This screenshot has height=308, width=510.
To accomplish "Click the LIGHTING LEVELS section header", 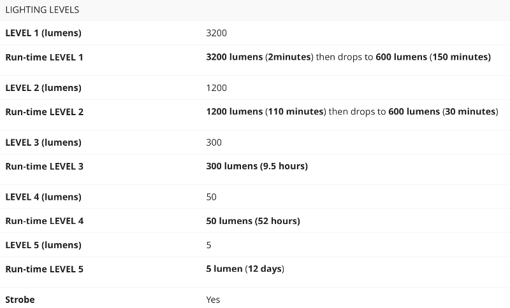I will coord(41,10).
